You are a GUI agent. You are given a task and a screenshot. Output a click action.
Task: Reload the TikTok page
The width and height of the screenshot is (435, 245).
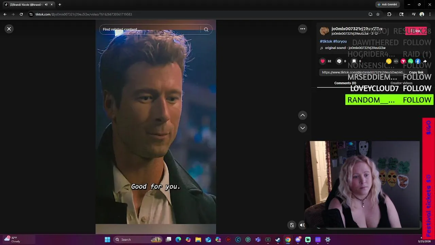[21, 14]
